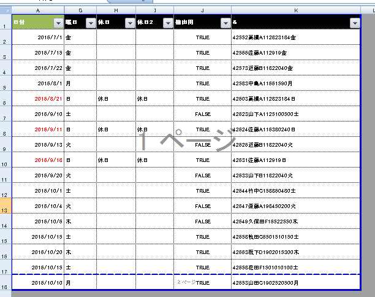Click date cell 2016/9/10
The image size is (375, 297).
click(38, 114)
